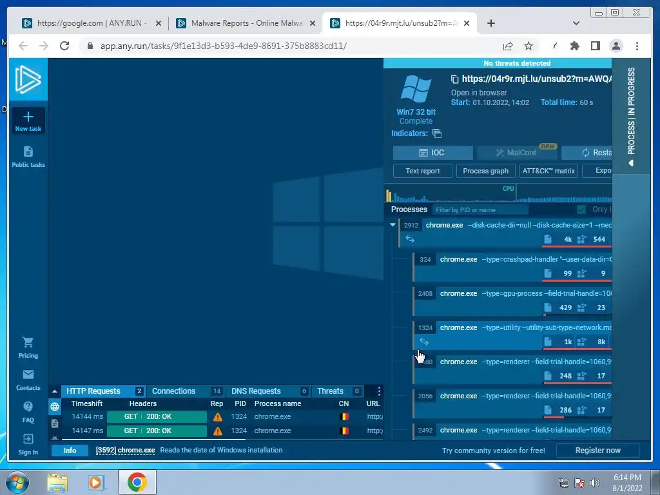Click the IOC button
Viewport: 660px width, 495px height.
[x=432, y=153]
